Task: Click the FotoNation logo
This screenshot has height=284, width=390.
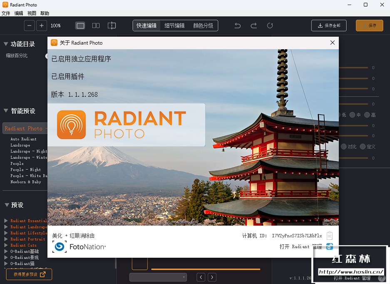Action: (x=79, y=246)
